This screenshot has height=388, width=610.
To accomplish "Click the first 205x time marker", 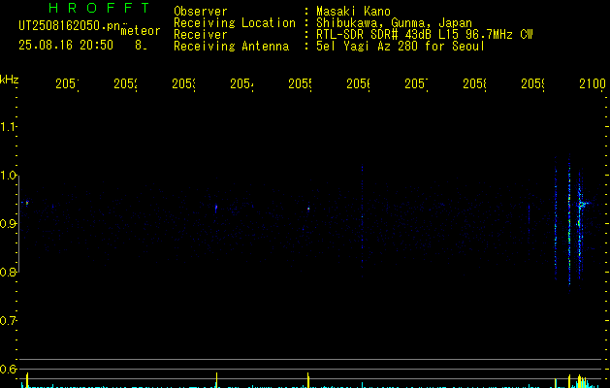I will 67,83.
